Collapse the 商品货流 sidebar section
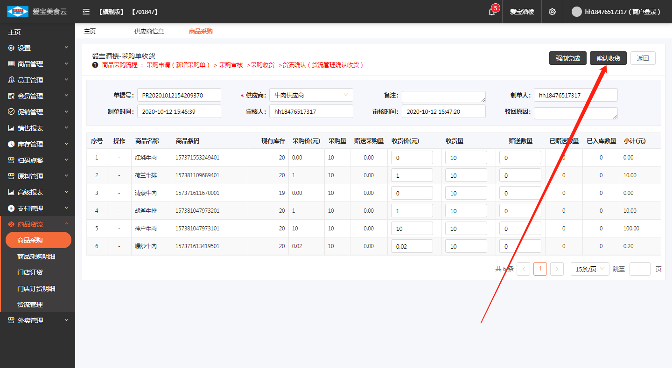 [37, 224]
